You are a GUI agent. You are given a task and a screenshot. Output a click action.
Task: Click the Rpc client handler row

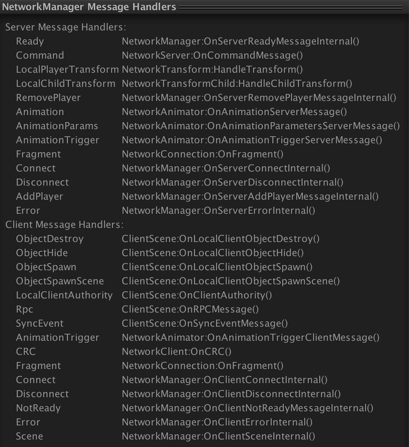25,309
